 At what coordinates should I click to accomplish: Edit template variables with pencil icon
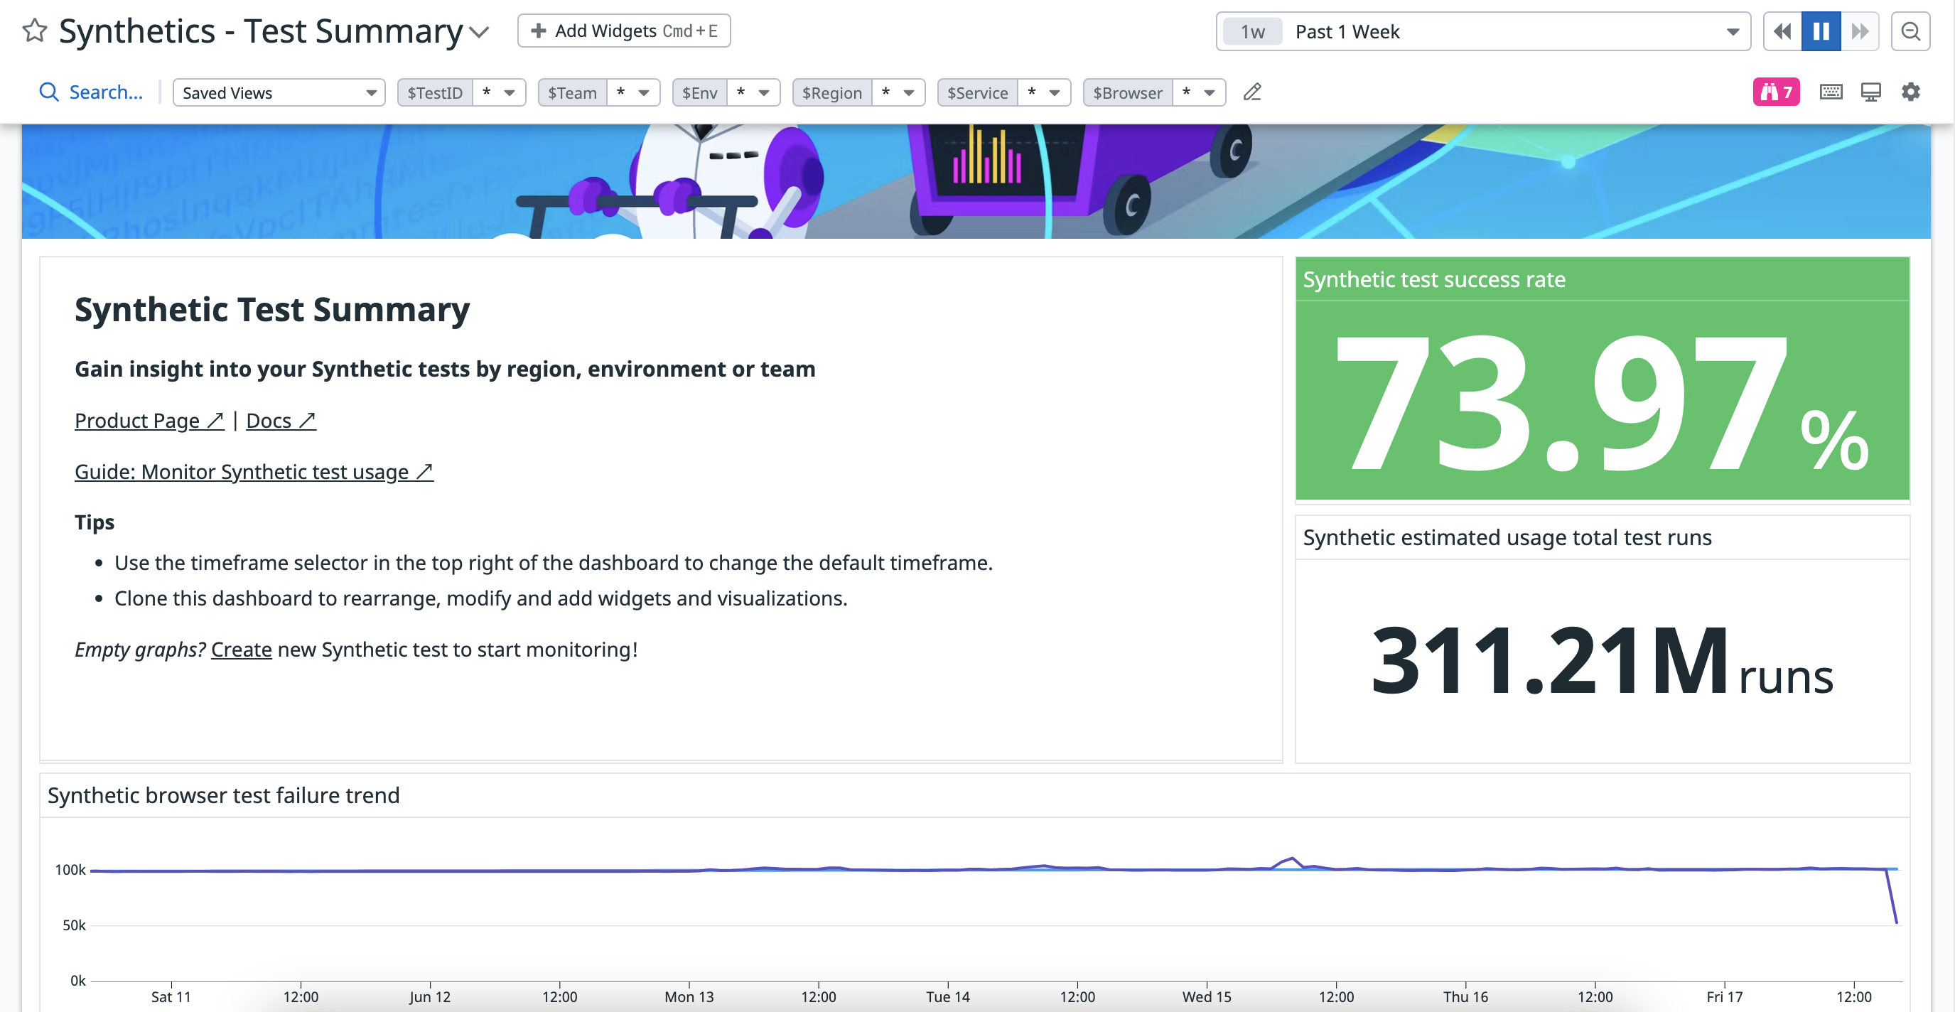coord(1252,92)
